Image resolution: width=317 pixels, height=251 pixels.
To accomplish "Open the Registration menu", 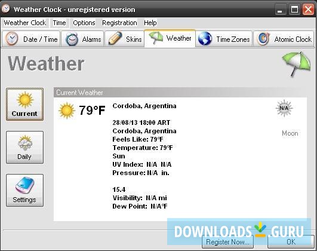I will (119, 23).
